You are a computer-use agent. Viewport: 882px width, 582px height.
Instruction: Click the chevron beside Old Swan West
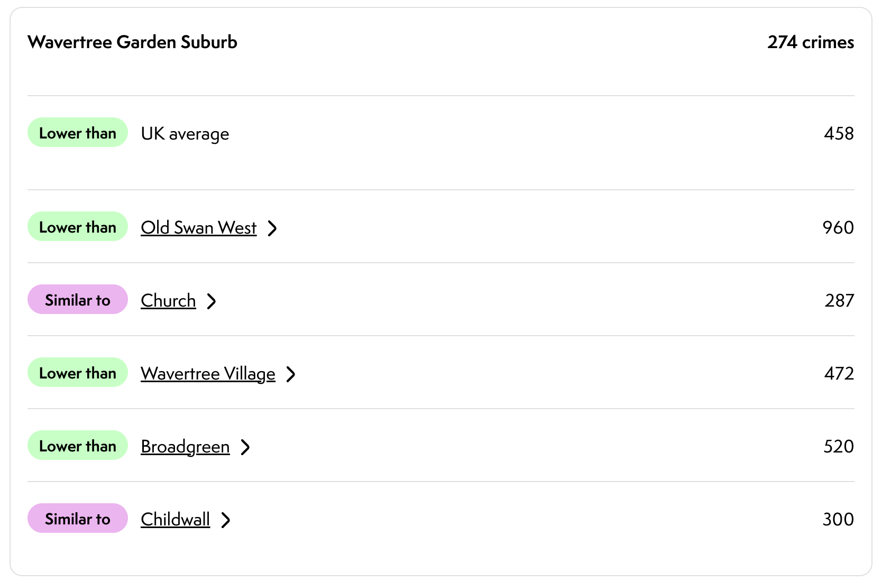pyautogui.click(x=272, y=228)
